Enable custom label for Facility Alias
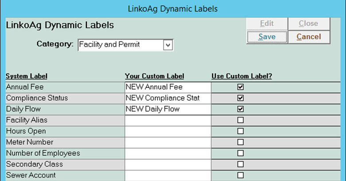Screen dimensions: 346x181 point(241,120)
